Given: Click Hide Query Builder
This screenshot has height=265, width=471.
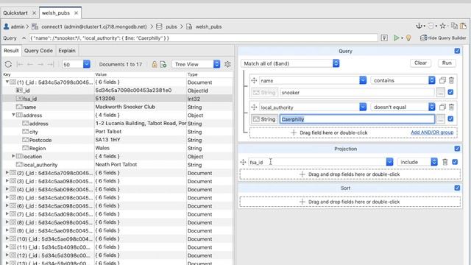Looking at the screenshot, I should coord(443,38).
